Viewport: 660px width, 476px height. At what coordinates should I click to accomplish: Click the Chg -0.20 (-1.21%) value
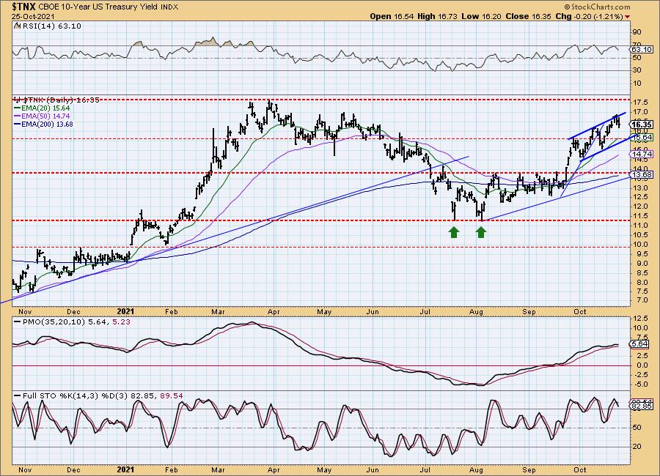590,16
